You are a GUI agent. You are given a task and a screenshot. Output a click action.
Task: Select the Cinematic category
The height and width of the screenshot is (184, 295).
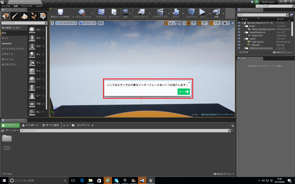click(14, 43)
